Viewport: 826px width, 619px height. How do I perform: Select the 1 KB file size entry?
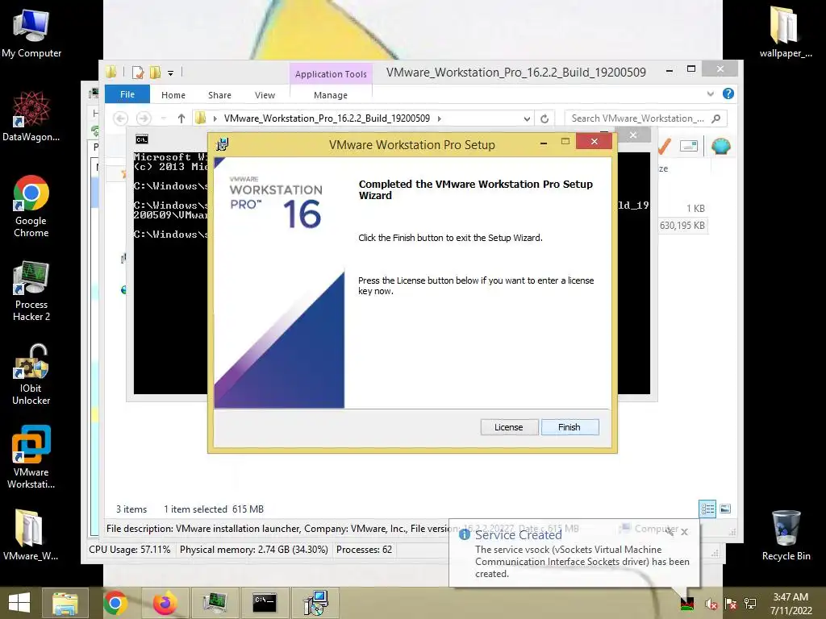pyautogui.click(x=695, y=209)
